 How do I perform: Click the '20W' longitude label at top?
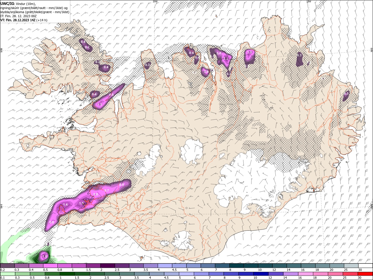click(x=155, y=1)
